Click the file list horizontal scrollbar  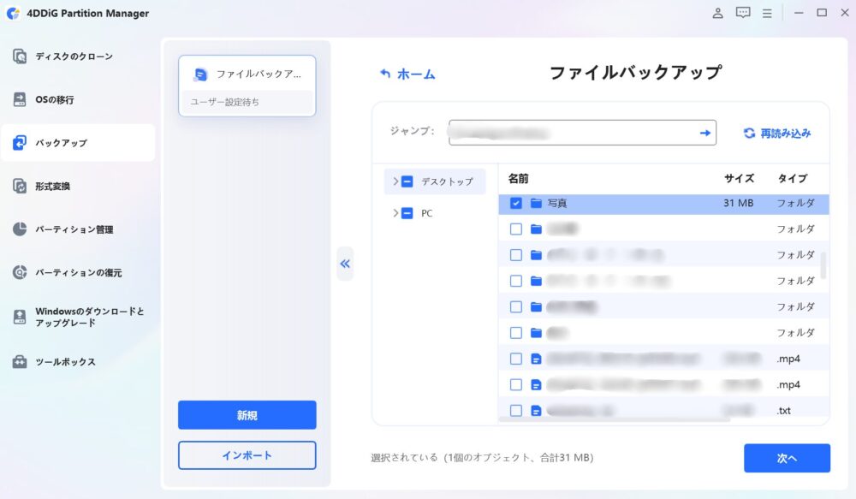[614, 420]
